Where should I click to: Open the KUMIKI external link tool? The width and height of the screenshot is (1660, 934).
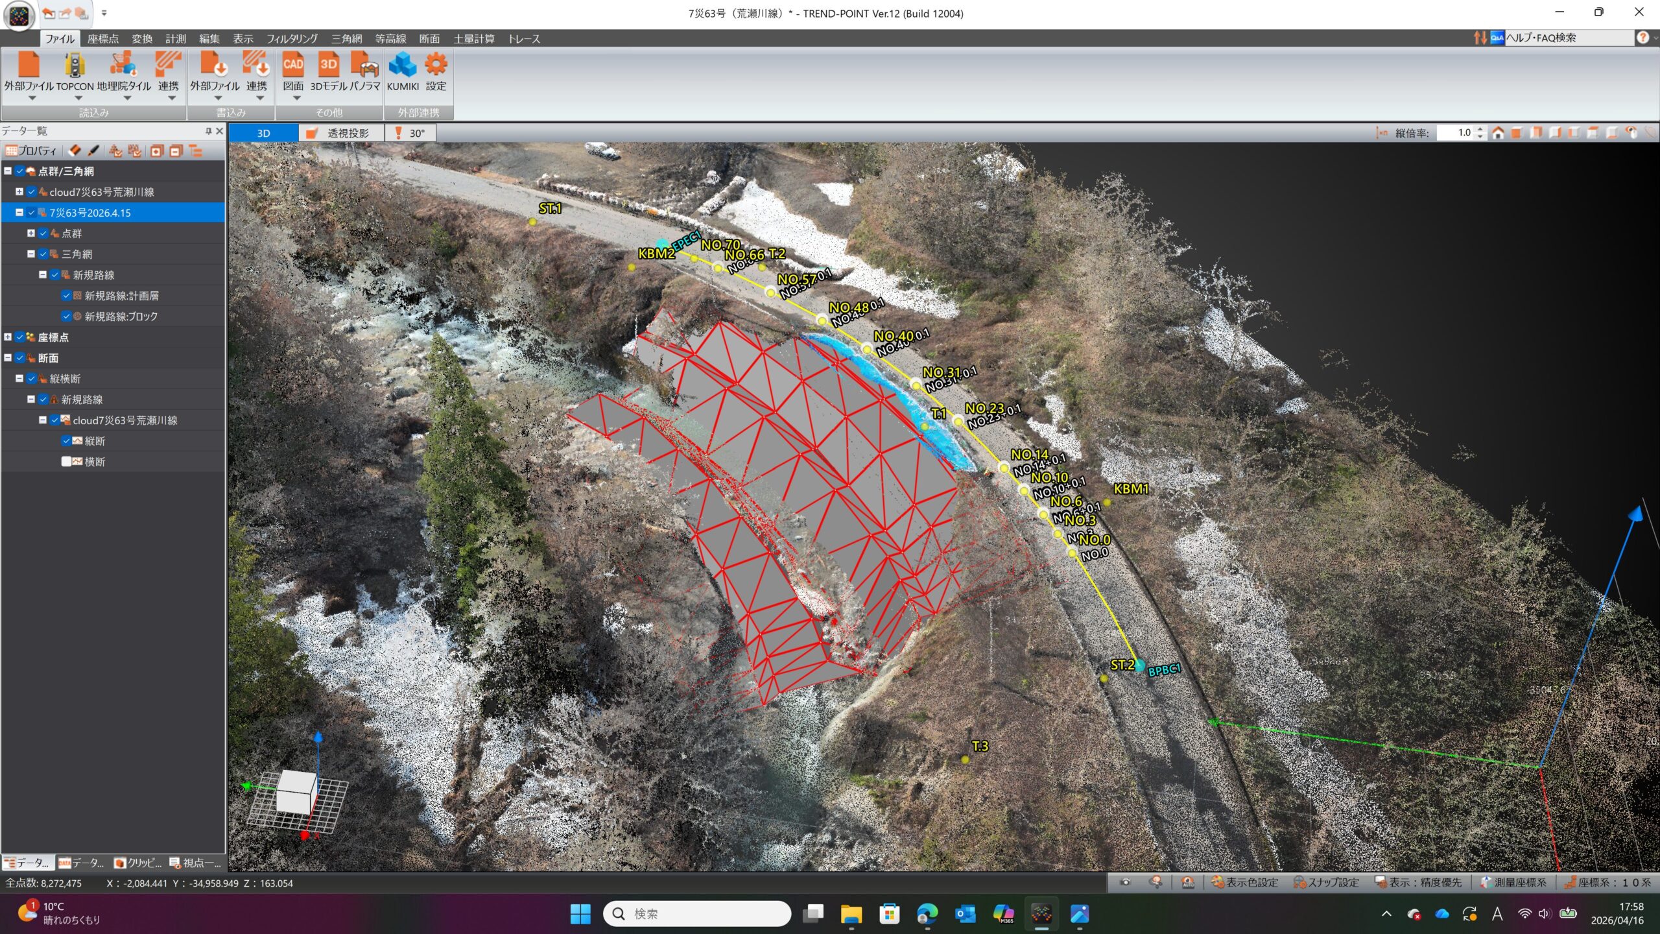point(403,65)
